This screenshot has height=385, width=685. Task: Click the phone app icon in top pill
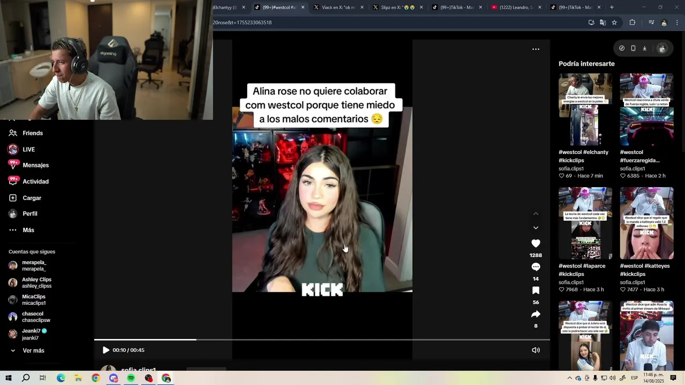click(x=633, y=48)
